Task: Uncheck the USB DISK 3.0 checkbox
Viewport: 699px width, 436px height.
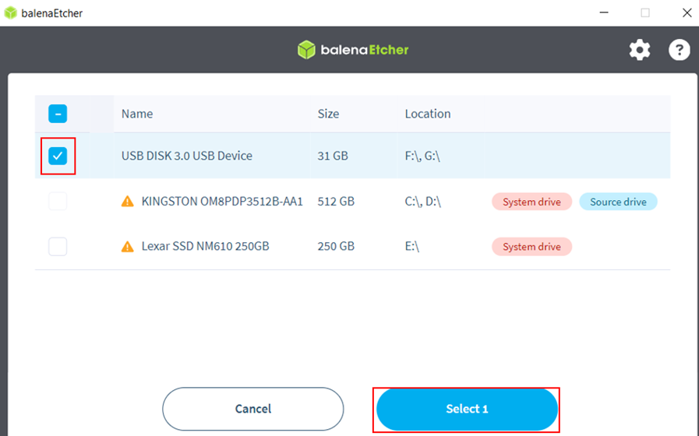Action: click(58, 156)
